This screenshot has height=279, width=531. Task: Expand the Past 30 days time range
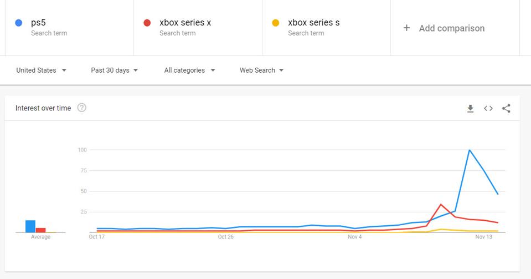click(x=115, y=70)
